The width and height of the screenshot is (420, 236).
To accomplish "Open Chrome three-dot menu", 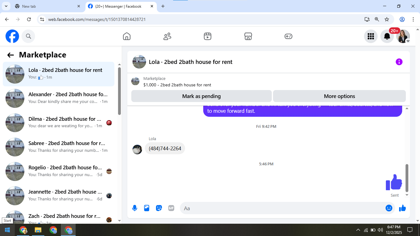I will click(x=413, y=19).
